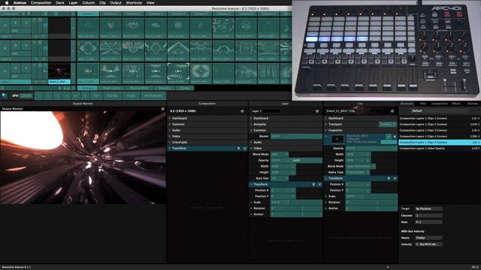Open Clip panel settings gear
This screenshot has height=270, width=481.
coord(392,111)
